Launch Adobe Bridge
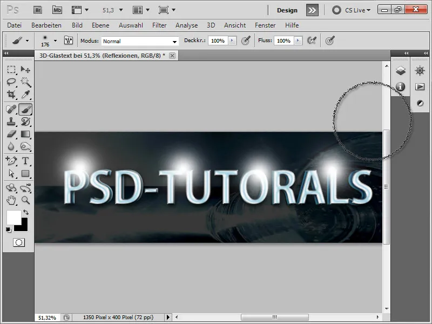 point(38,10)
